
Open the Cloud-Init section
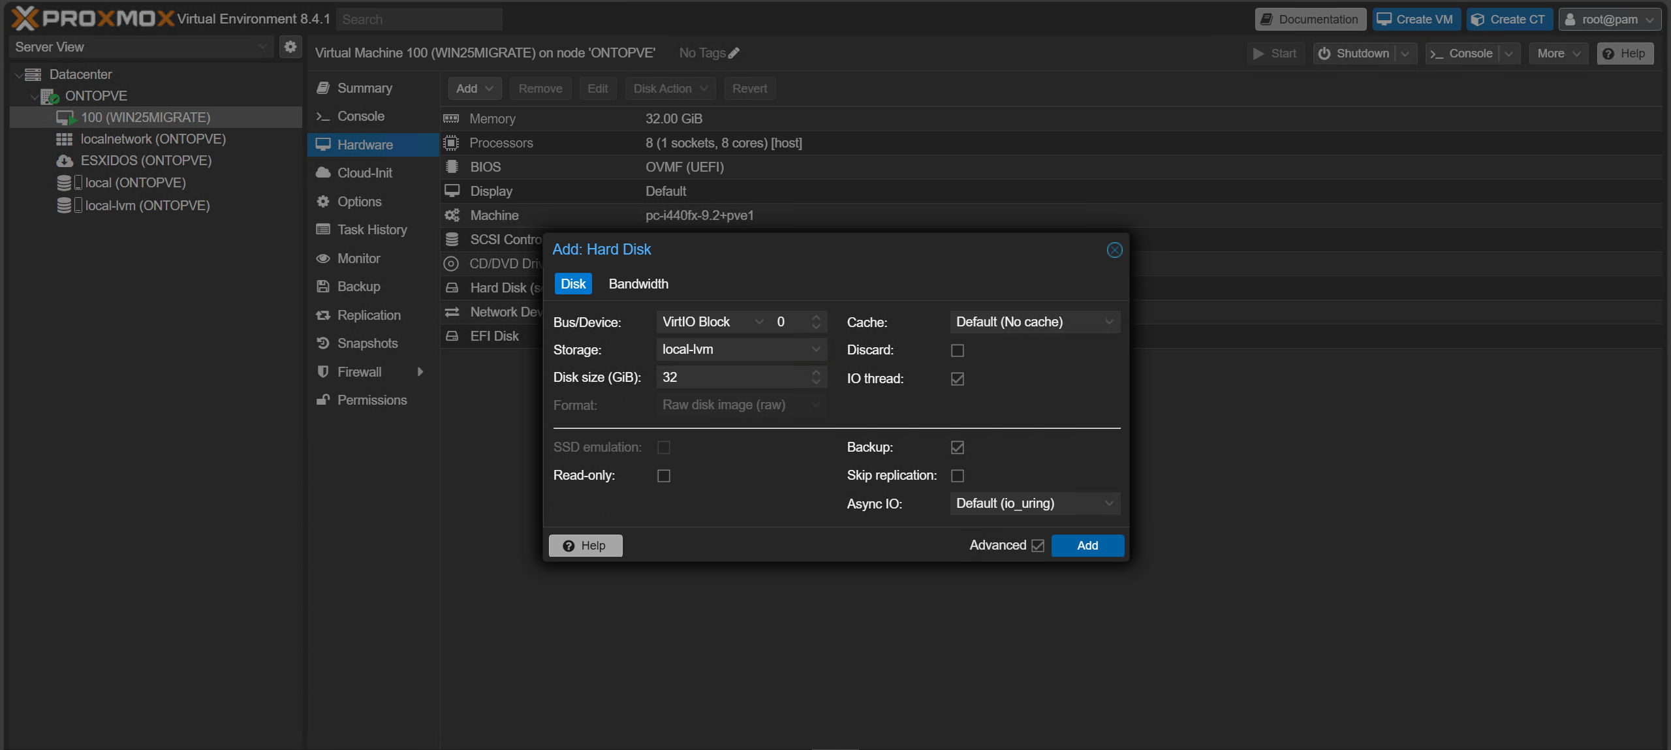373,173
